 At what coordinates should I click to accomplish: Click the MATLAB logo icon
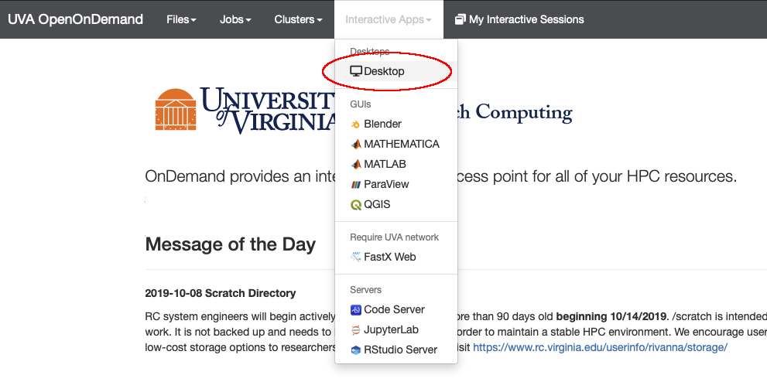click(x=356, y=164)
